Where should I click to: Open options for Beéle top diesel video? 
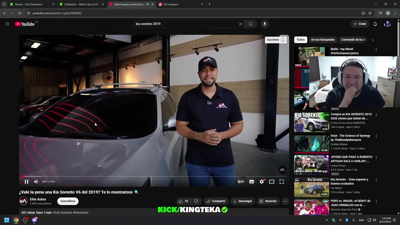coord(376,50)
